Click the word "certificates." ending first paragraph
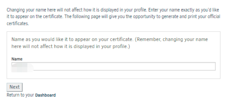Screen dimensions: 229x107 click(18, 23)
